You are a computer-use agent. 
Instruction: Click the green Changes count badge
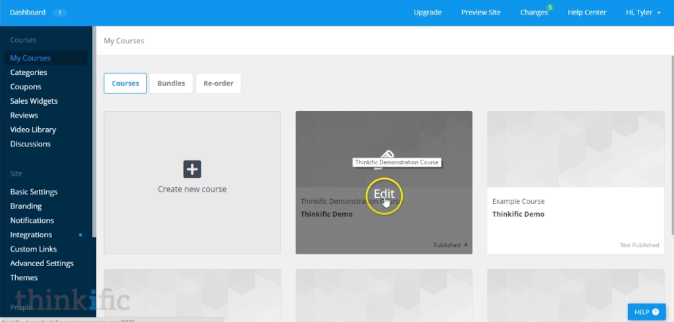pos(550,7)
